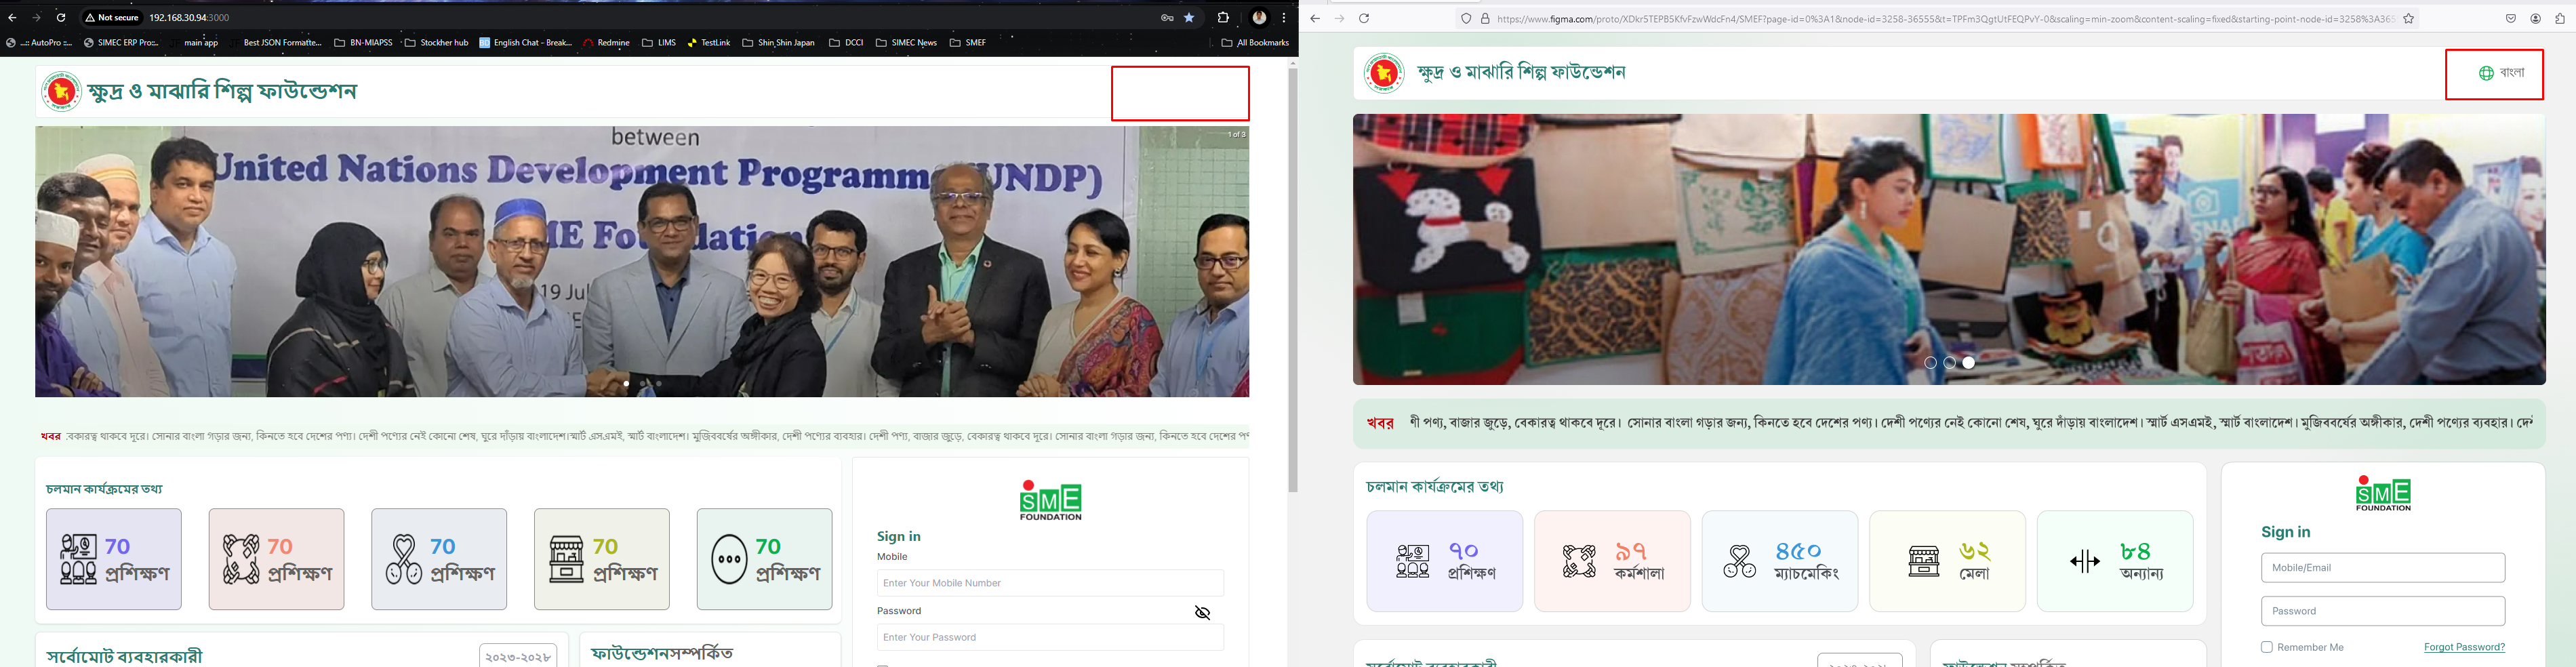
Task: Open the blue card with the heart ribbon icon
Action: 439,559
